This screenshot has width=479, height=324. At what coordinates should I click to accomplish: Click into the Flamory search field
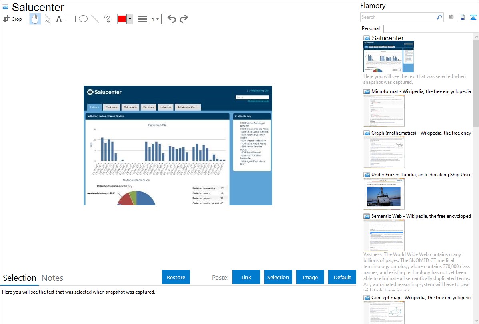point(398,17)
